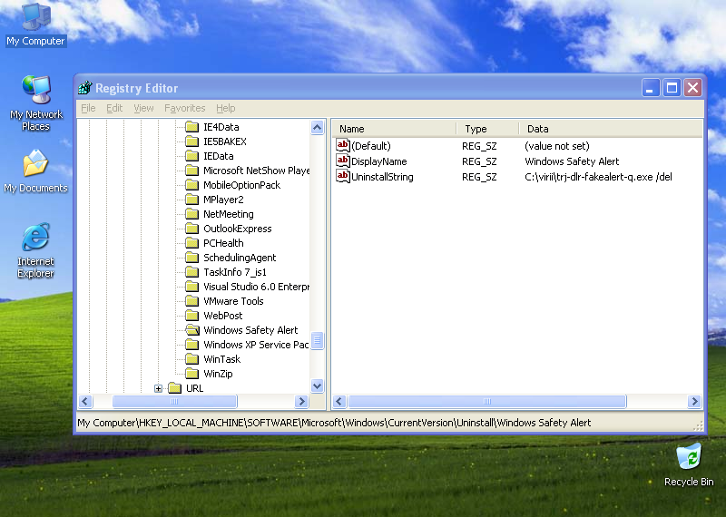Open the File menu
Image resolution: width=726 pixels, height=517 pixels.
click(x=88, y=108)
